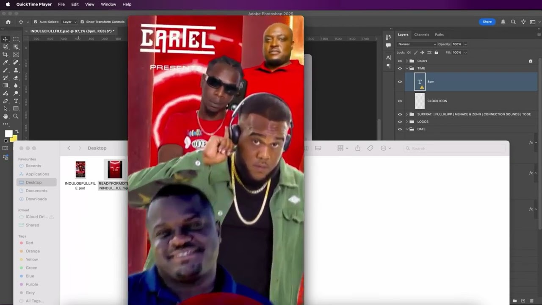Viewport: 542px width, 305px height.
Task: Select the Zoom tool
Action: [x=16, y=116]
